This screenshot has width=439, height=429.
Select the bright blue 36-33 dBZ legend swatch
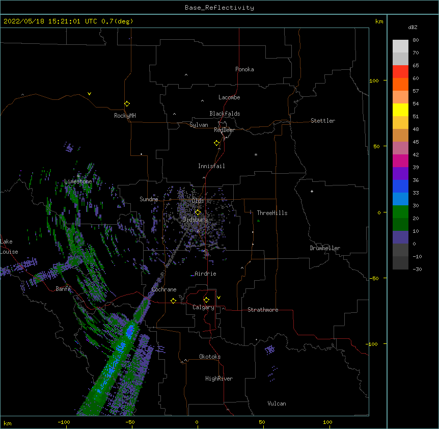pyautogui.click(x=400, y=186)
